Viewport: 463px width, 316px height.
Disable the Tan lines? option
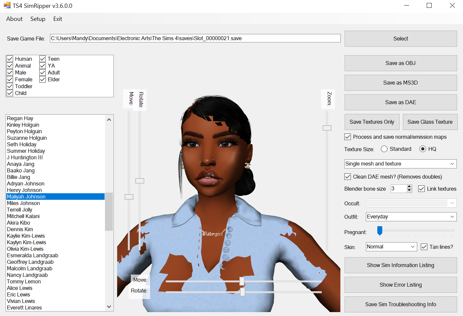(424, 247)
